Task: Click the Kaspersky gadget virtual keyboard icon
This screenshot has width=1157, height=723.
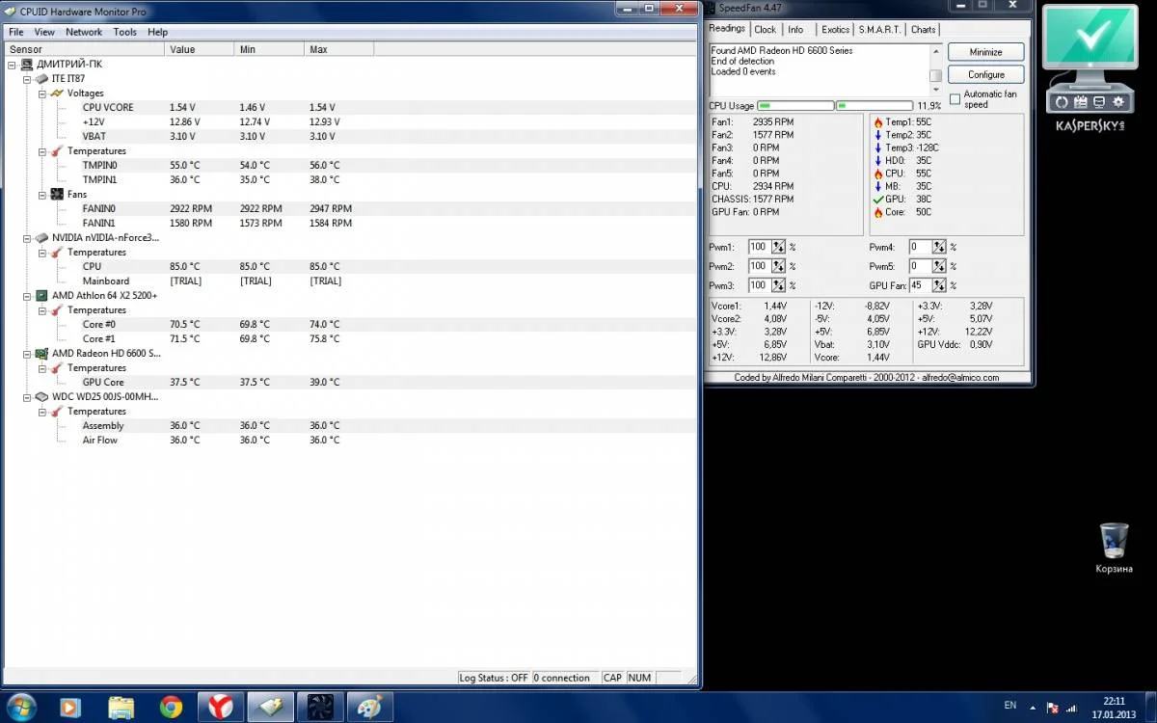Action: (x=1099, y=101)
